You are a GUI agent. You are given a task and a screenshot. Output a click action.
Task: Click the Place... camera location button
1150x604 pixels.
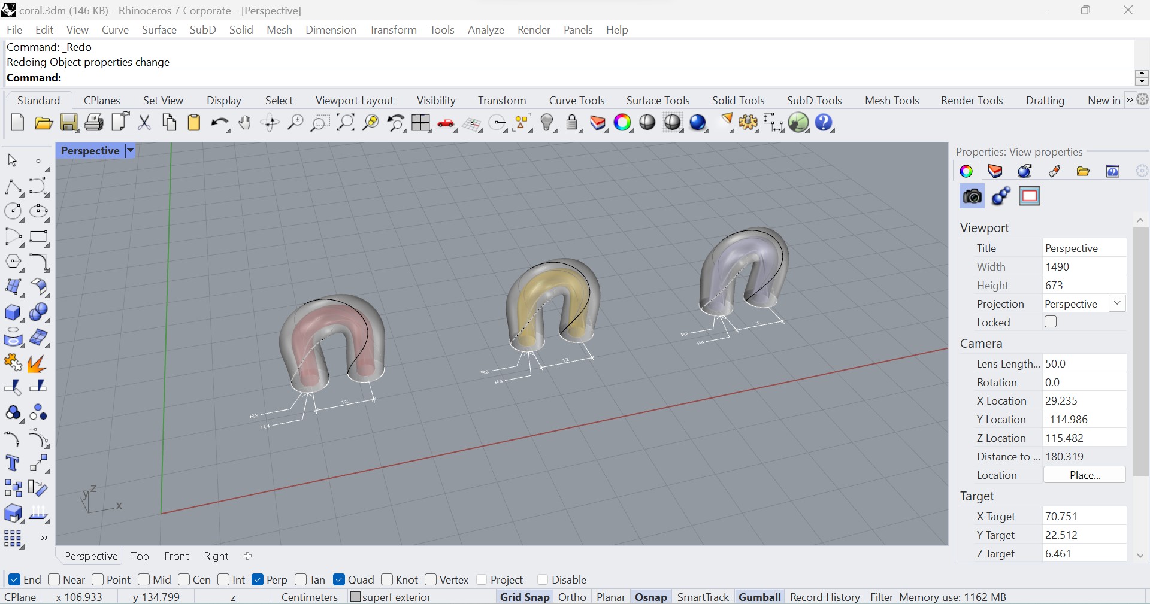pos(1085,475)
